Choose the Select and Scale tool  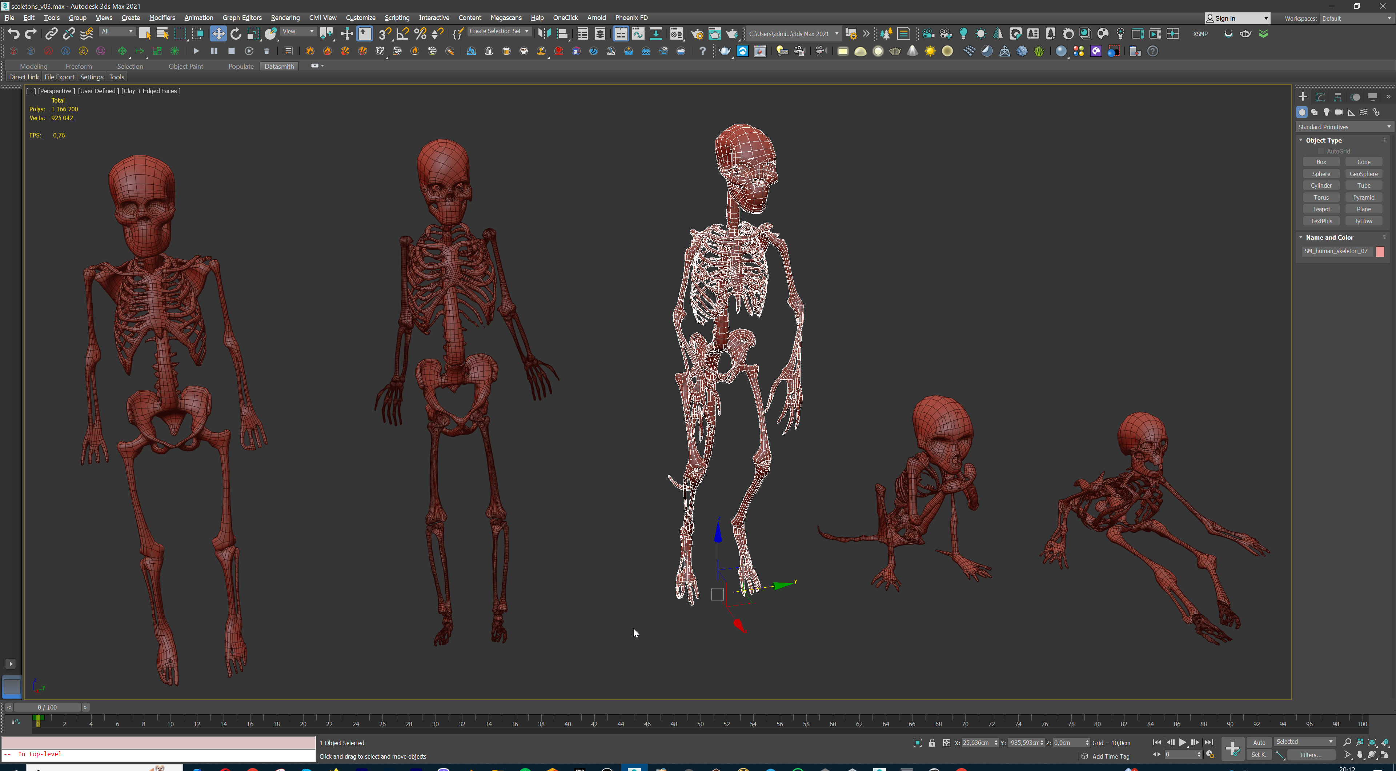pyautogui.click(x=253, y=33)
